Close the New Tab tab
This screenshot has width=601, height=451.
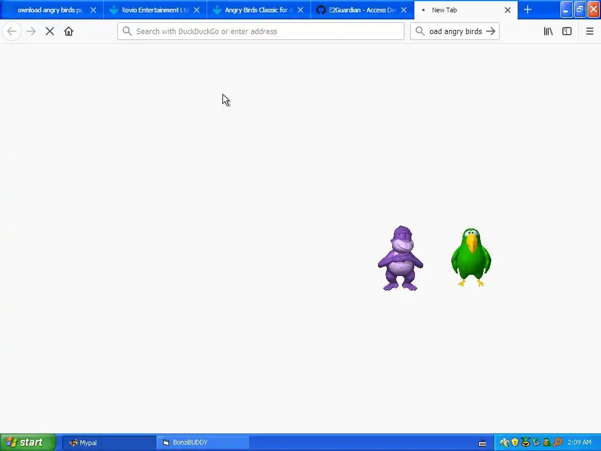(508, 10)
